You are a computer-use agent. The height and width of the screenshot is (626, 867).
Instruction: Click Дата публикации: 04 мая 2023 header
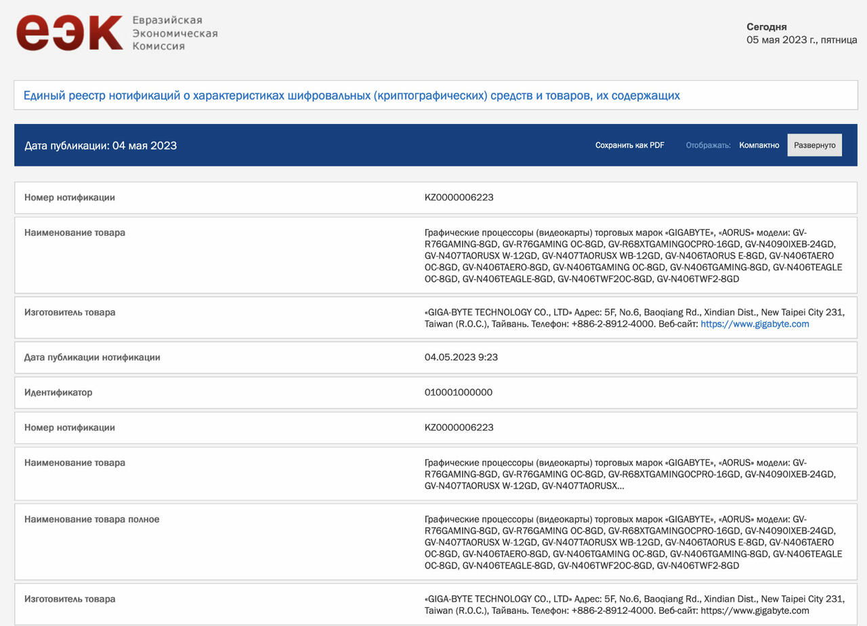tap(101, 146)
